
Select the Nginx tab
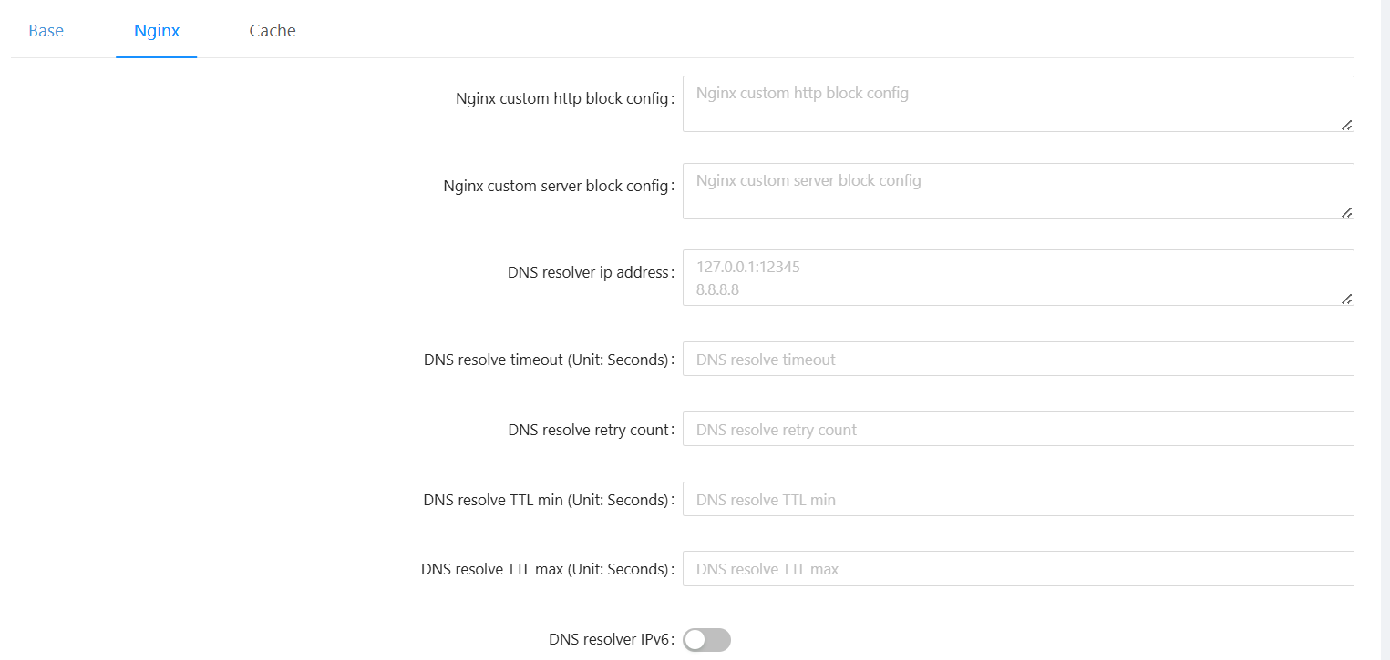[157, 31]
